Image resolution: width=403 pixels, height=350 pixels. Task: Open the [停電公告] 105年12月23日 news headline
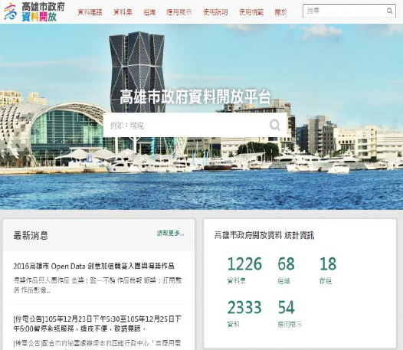point(97,323)
